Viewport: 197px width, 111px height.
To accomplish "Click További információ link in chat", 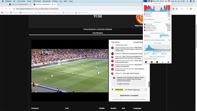I will pos(123,84).
